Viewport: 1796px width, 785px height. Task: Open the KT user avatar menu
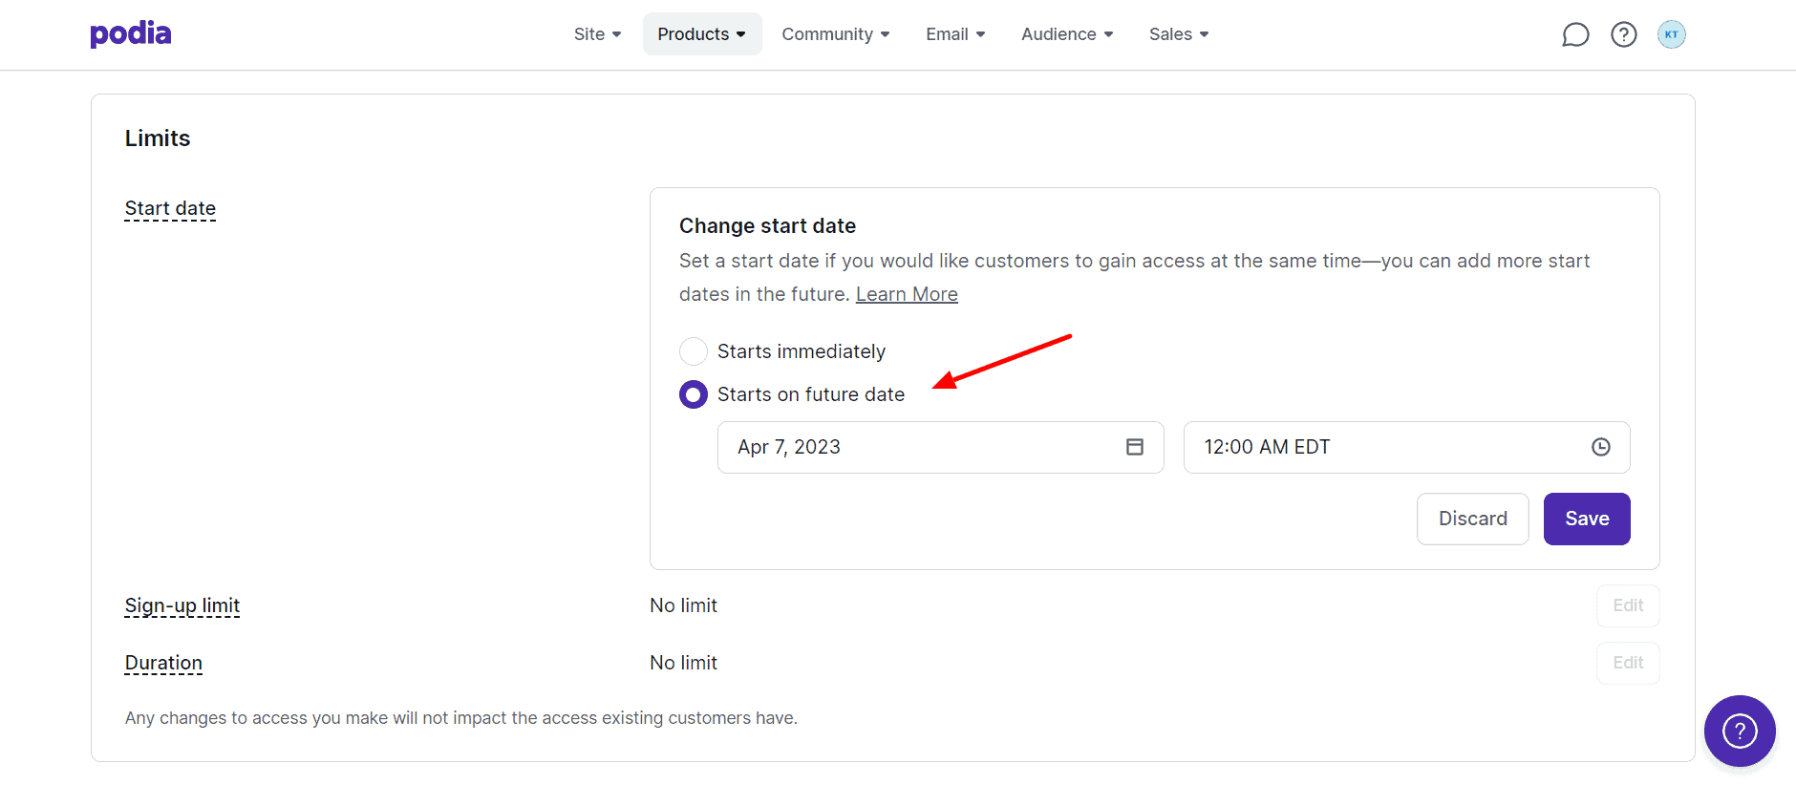point(1671,35)
